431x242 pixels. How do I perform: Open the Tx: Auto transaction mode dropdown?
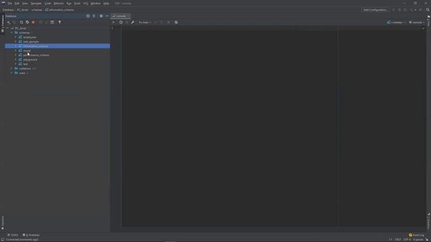coord(145,22)
